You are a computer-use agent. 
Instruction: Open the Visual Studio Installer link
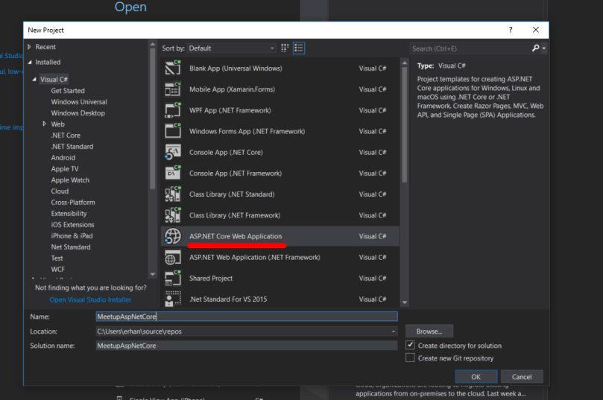90,299
